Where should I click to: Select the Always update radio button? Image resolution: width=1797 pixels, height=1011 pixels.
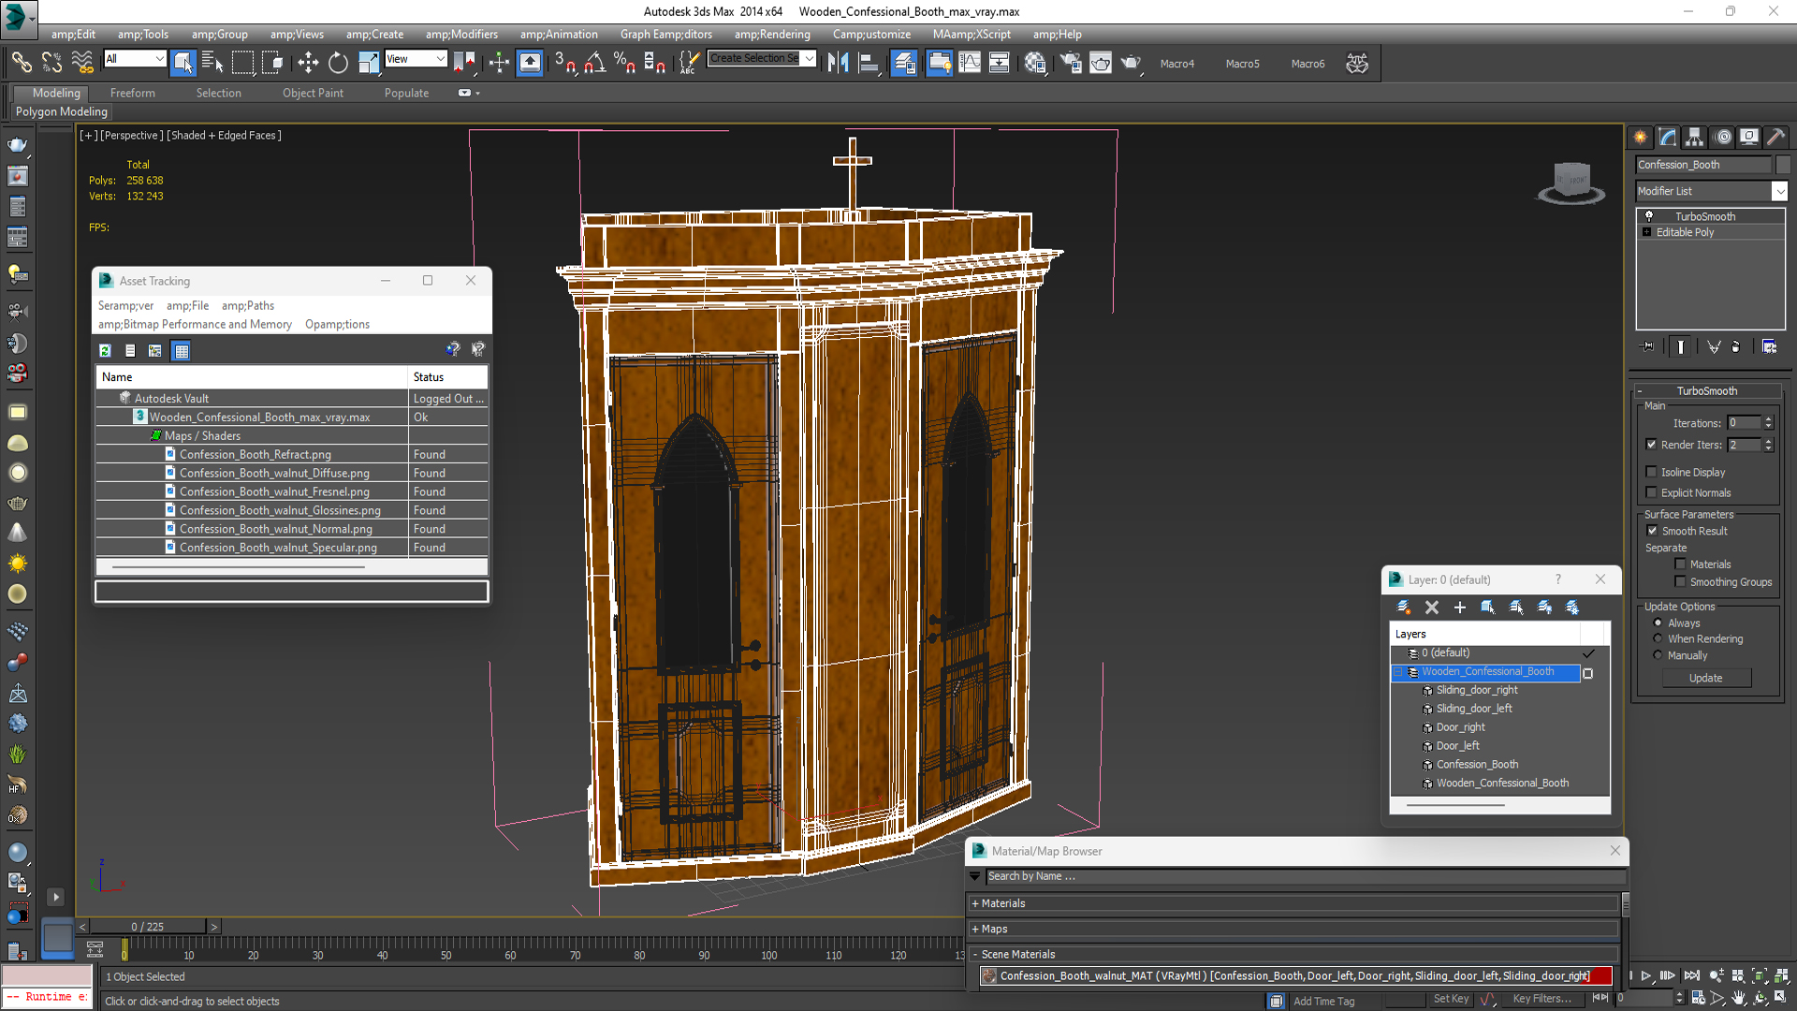click(x=1658, y=623)
